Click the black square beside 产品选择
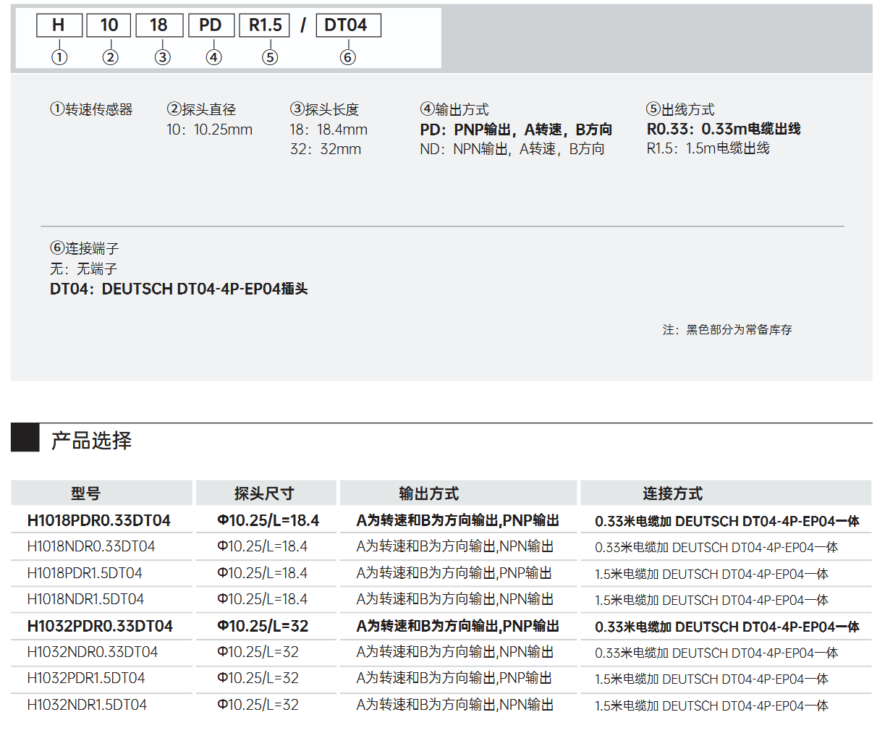 [x=25, y=438]
